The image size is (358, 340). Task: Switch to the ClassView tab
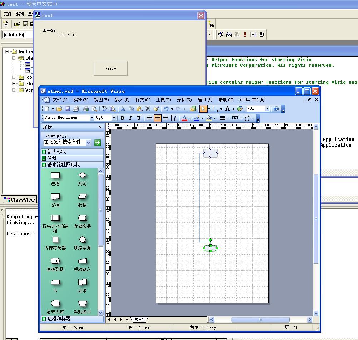(x=19, y=200)
